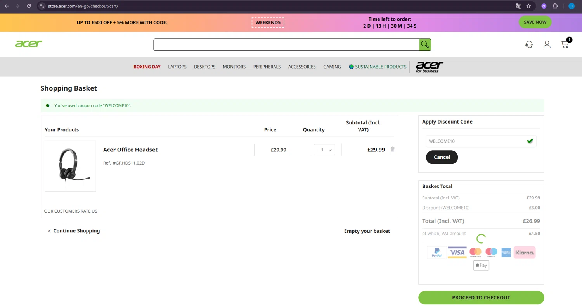Click the American Express payment icon
Viewport: 582px width, 306px height.
[x=506, y=253]
